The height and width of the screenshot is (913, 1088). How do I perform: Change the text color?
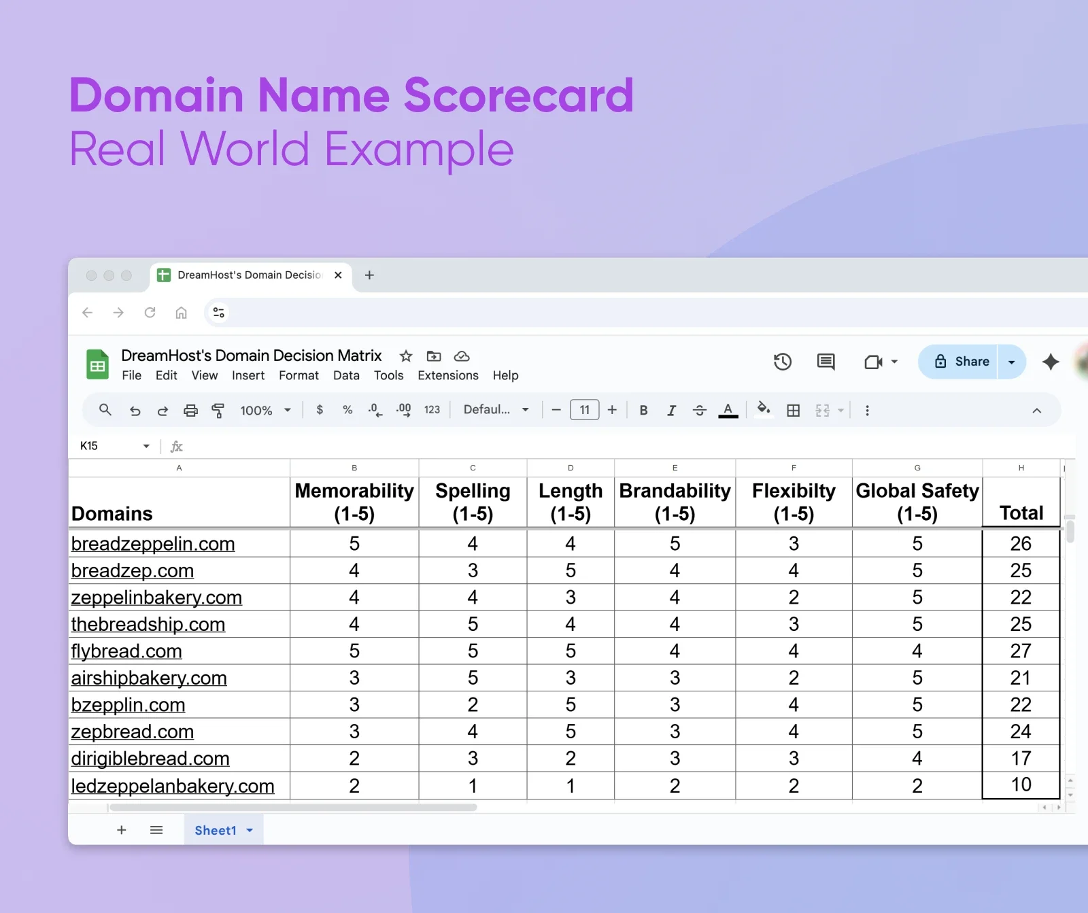[x=728, y=410]
